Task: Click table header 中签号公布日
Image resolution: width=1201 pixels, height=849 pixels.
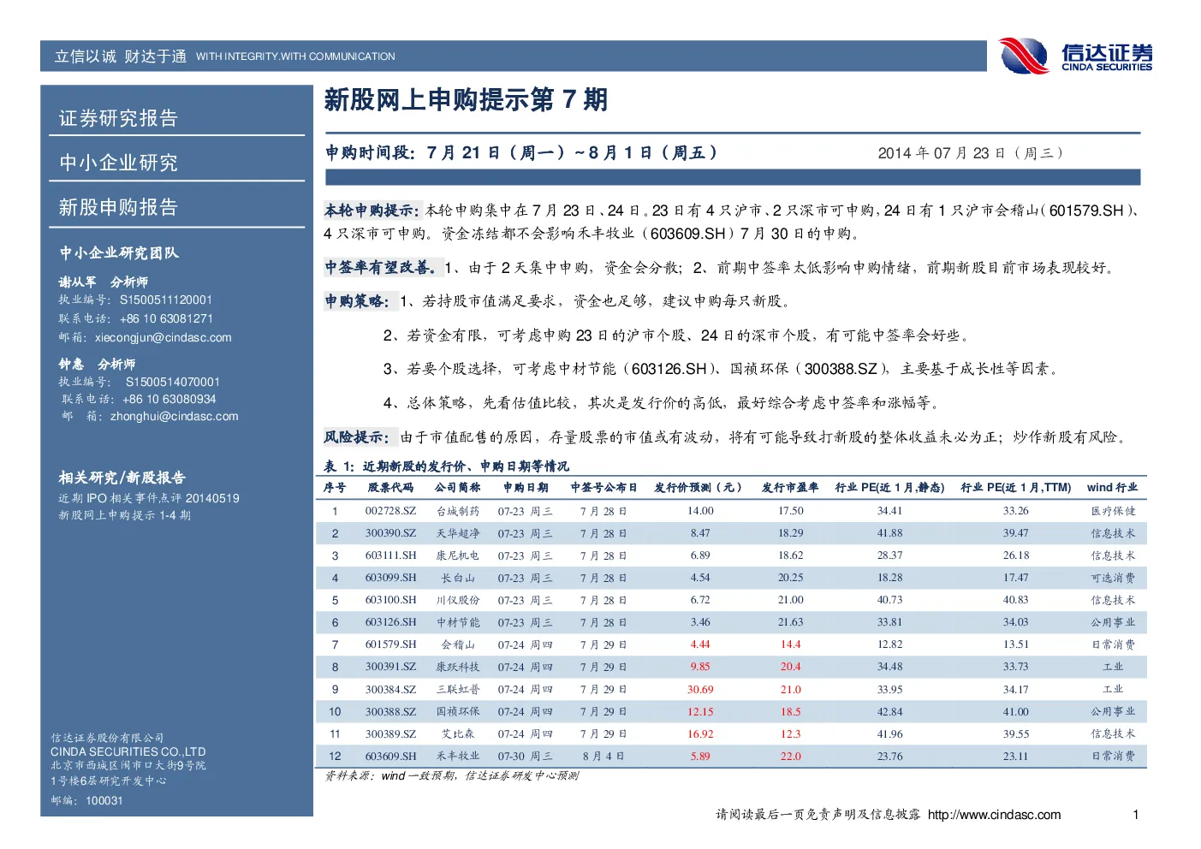Action: click(x=603, y=488)
